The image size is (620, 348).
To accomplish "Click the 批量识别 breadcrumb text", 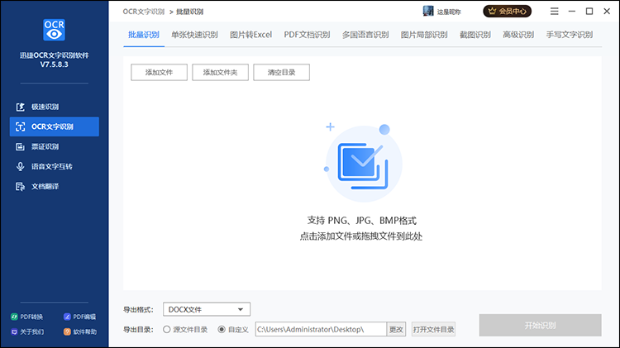I will (189, 12).
